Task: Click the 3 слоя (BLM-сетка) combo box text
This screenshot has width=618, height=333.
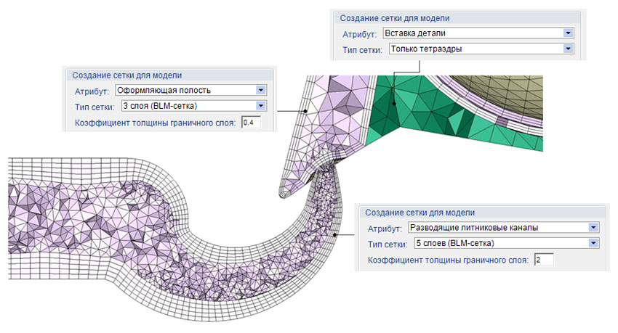Action: point(160,106)
